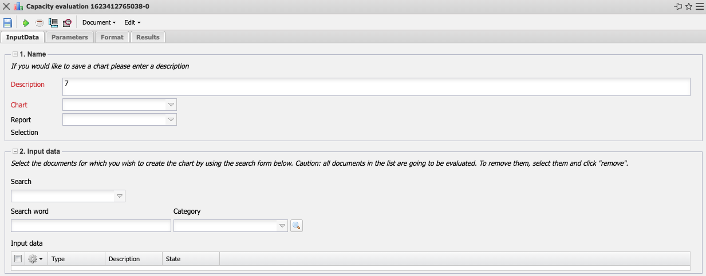Expand the Chart dropdown
Viewport: 706px width, 276px height.
(171, 105)
